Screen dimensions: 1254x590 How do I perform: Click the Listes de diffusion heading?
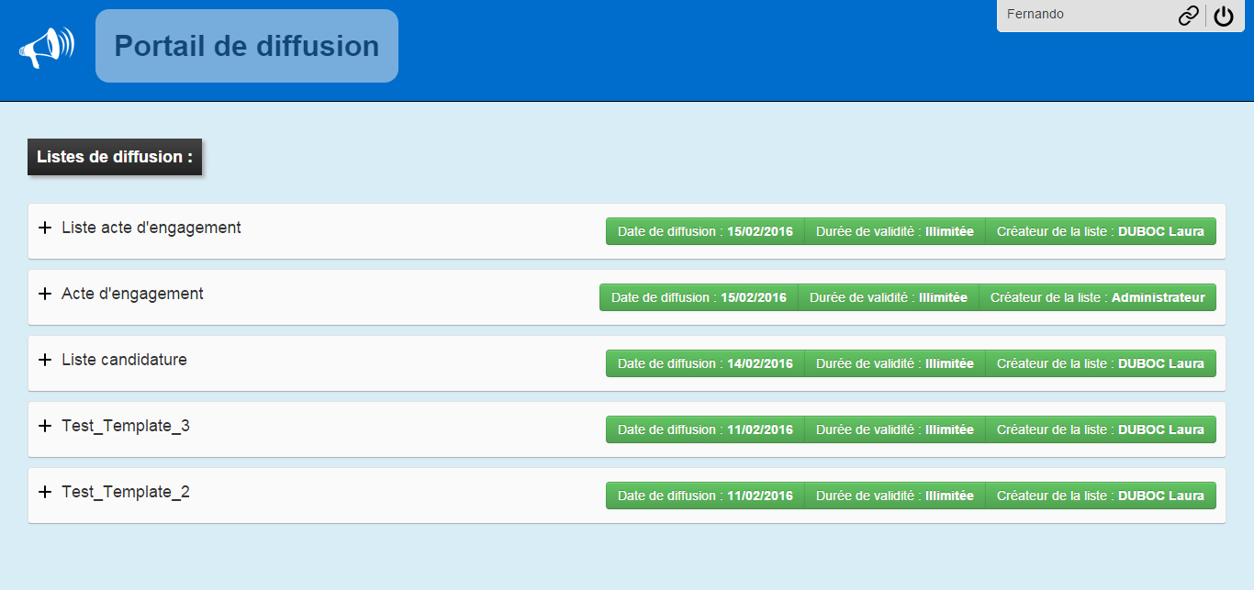[115, 157]
